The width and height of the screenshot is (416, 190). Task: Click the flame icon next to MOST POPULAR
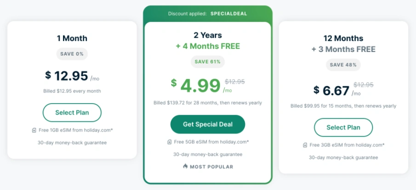coord(185,167)
